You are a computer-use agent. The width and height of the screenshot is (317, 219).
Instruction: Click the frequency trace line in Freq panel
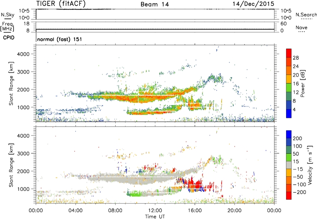click(x=155, y=29)
